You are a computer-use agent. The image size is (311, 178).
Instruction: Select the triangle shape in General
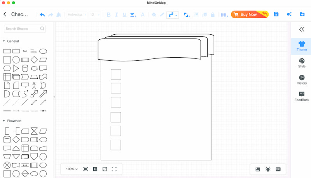pos(16,68)
